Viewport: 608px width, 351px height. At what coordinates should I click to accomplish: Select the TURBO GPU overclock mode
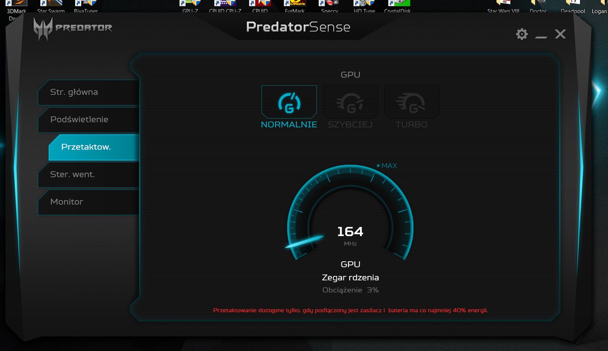[412, 102]
